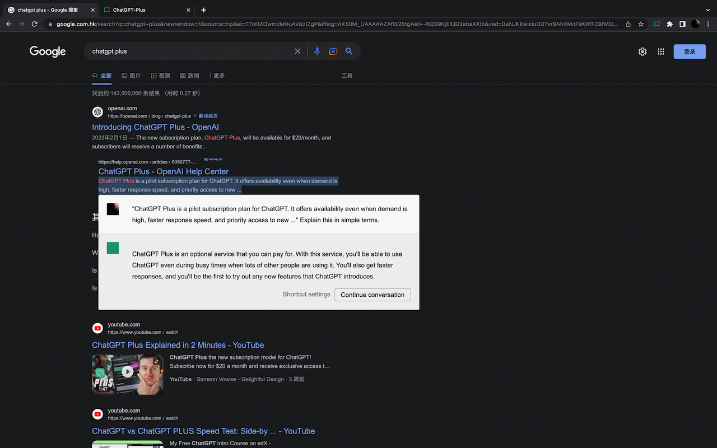The width and height of the screenshot is (717, 448).
Task: Search by image with the camera icon
Action: (x=333, y=51)
